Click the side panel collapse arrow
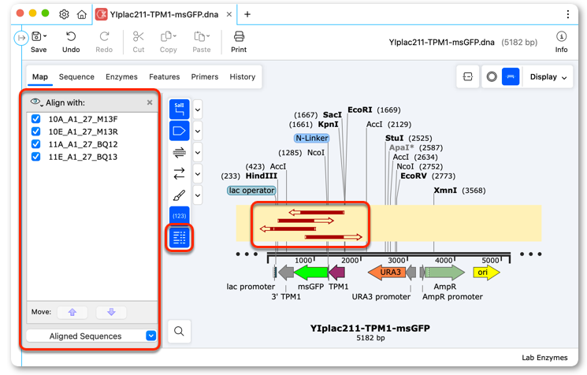The width and height of the screenshot is (587, 375). (x=21, y=38)
